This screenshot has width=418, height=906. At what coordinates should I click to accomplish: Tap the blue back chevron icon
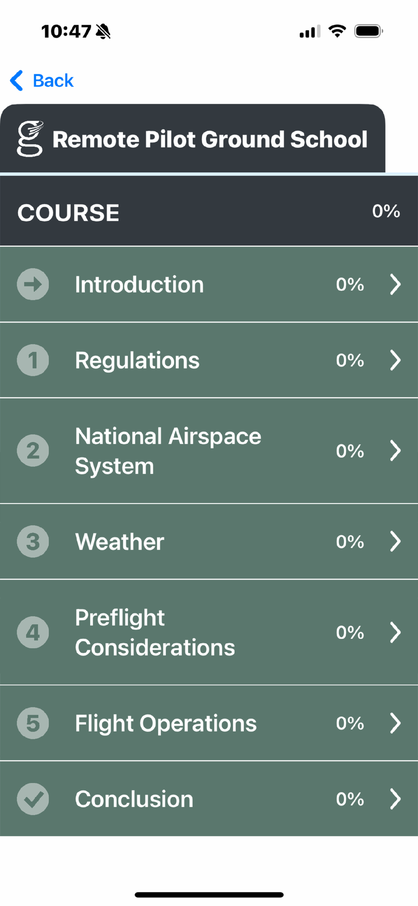(16, 80)
